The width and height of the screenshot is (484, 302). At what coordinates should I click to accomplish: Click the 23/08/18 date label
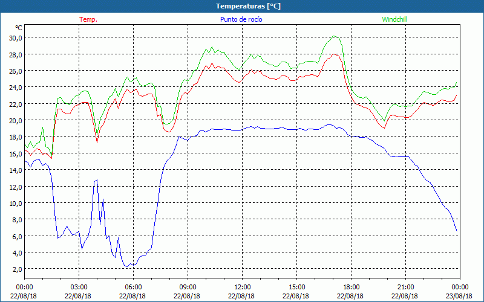pos(459,296)
